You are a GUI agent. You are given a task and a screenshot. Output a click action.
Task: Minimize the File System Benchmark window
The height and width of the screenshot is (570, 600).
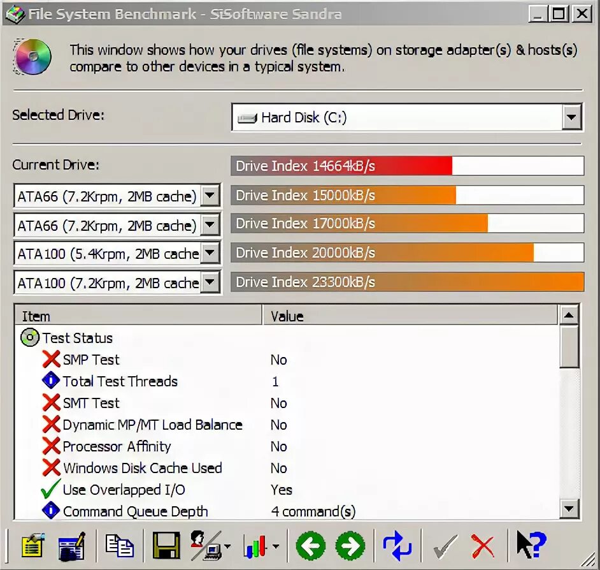[x=538, y=14]
